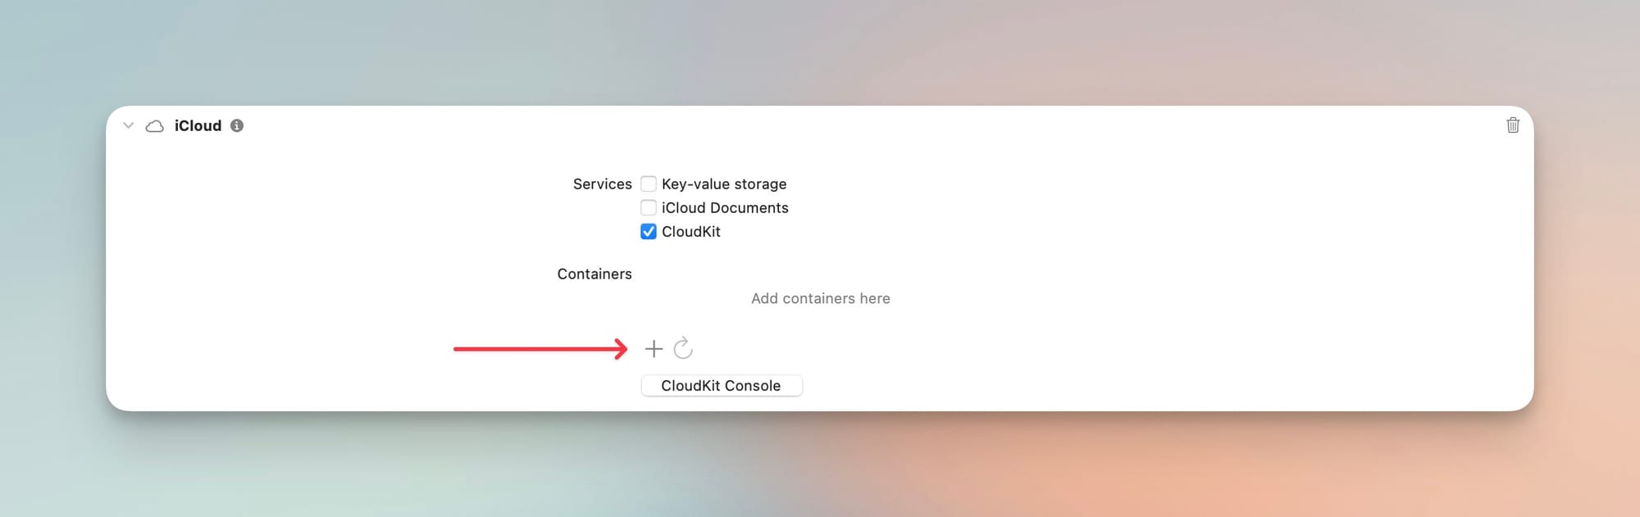Click the cloud icon beside iCloud title
Screen dimensions: 1640x517
point(154,126)
